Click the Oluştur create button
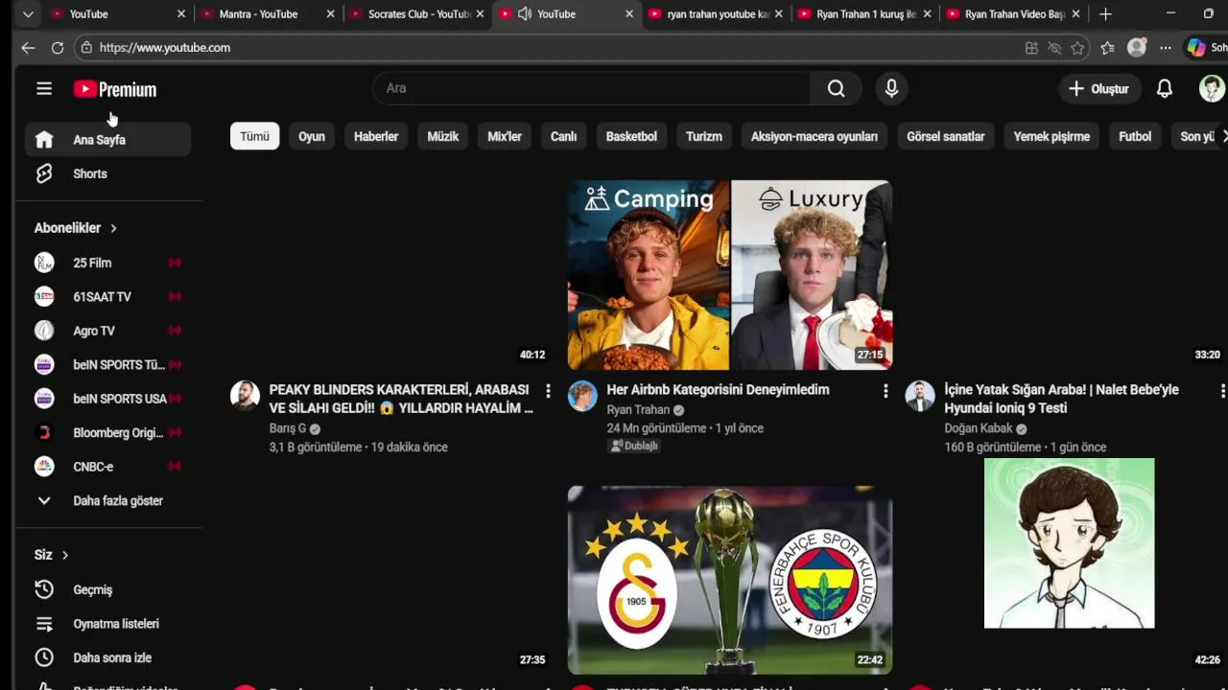Screen dimensions: 1228x690 [x=1098, y=88]
